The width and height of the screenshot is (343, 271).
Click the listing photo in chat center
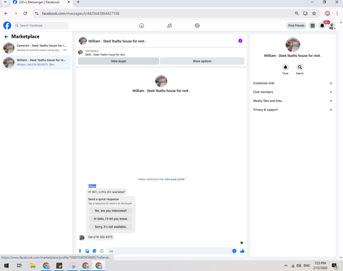161,81
